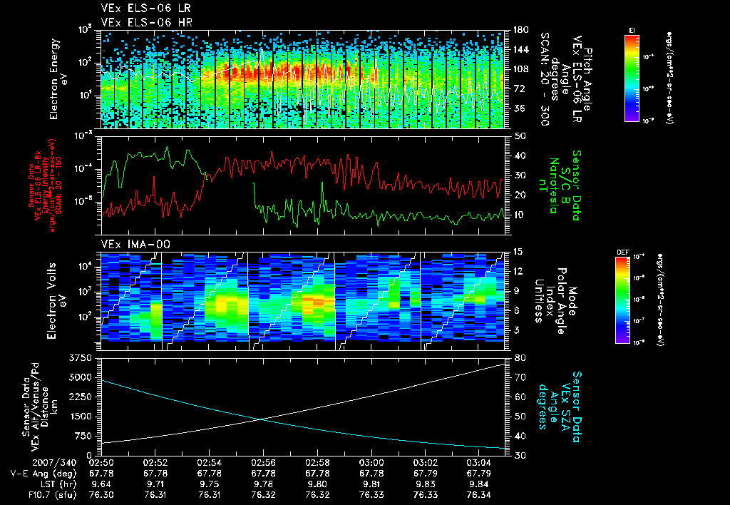Click the DEF color bar beside IMA panel
730x505 pixels.
point(623,300)
